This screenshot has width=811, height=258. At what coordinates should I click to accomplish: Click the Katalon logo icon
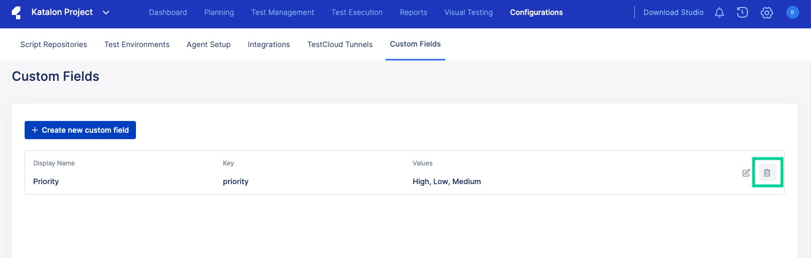click(16, 12)
